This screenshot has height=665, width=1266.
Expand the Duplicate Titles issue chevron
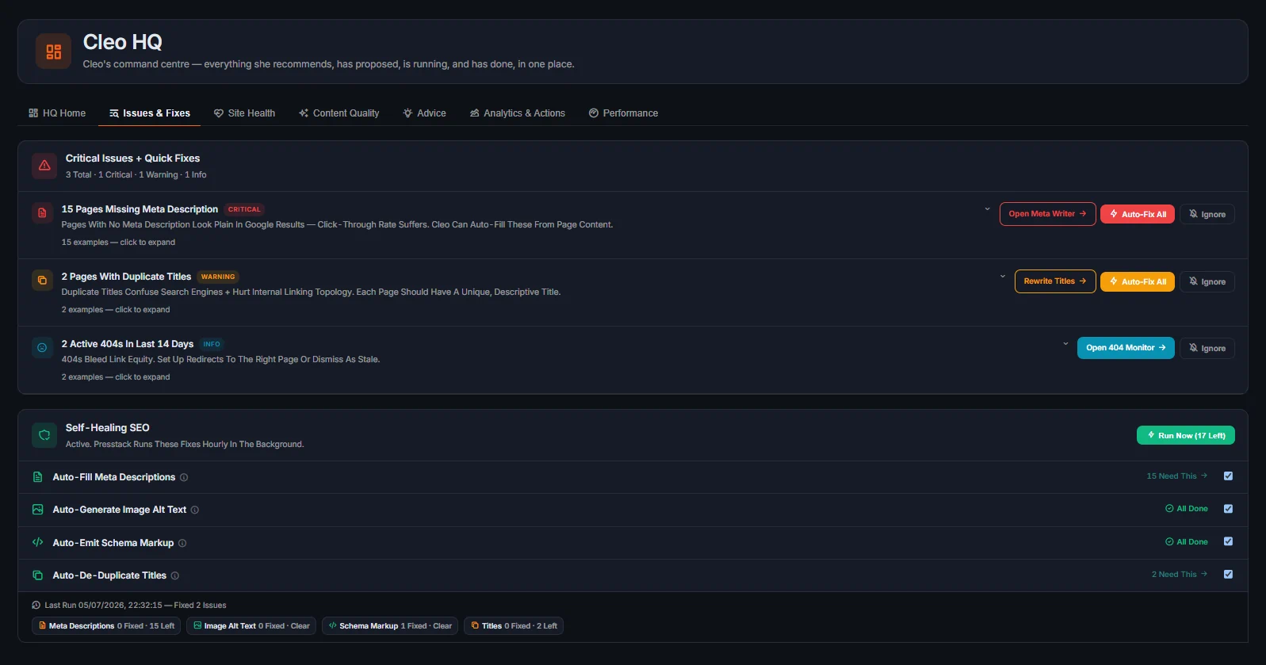tap(1003, 277)
